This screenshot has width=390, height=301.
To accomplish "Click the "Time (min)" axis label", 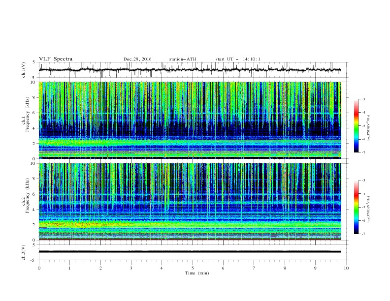I will tap(197, 273).
